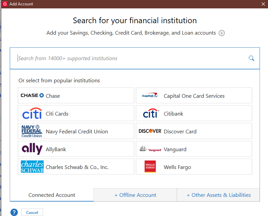Image resolution: width=268 pixels, height=216 pixels.
Task: Close the Add Account dialog
Action: point(263,4)
